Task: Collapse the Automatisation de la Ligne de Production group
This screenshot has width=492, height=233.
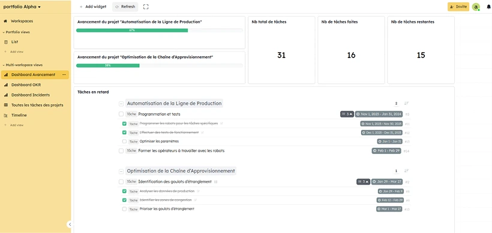Action: [x=121, y=104]
